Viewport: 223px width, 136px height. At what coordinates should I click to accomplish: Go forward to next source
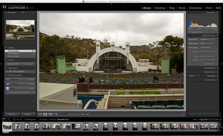21,119
